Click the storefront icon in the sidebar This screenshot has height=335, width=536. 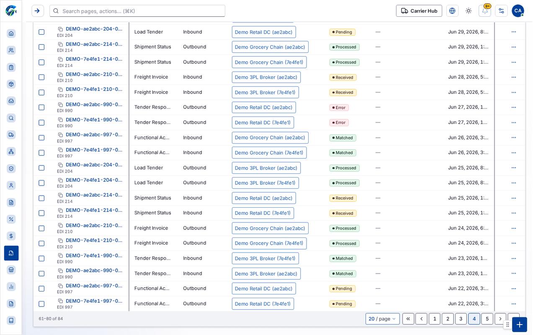[x=11, y=270]
